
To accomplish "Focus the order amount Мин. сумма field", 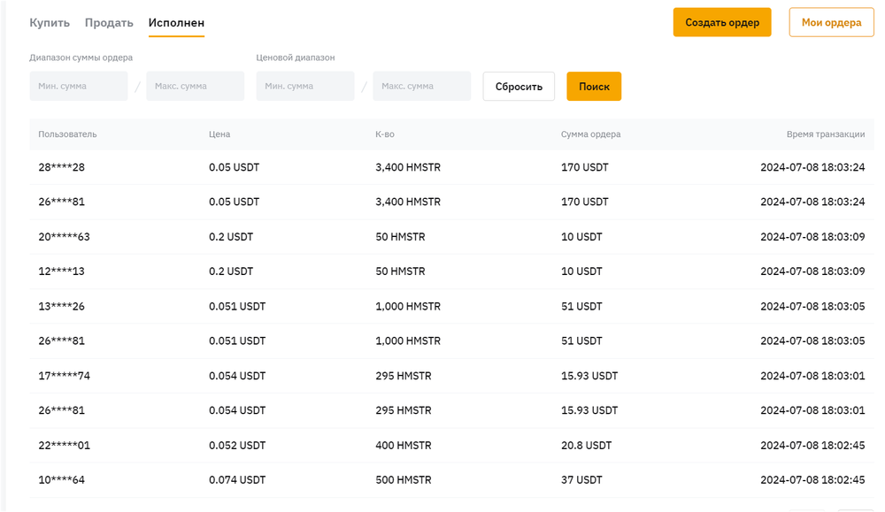I will coord(79,87).
